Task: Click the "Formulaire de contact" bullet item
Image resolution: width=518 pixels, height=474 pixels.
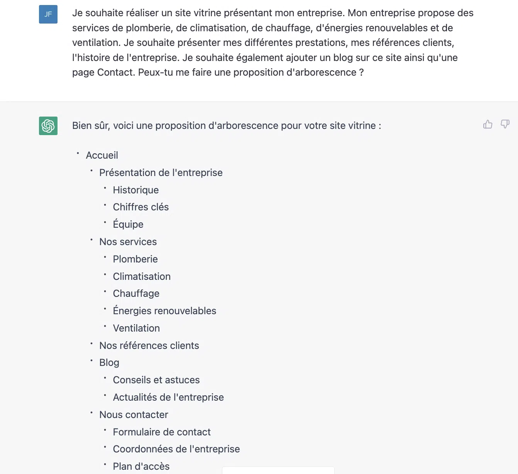Action: pos(162,432)
